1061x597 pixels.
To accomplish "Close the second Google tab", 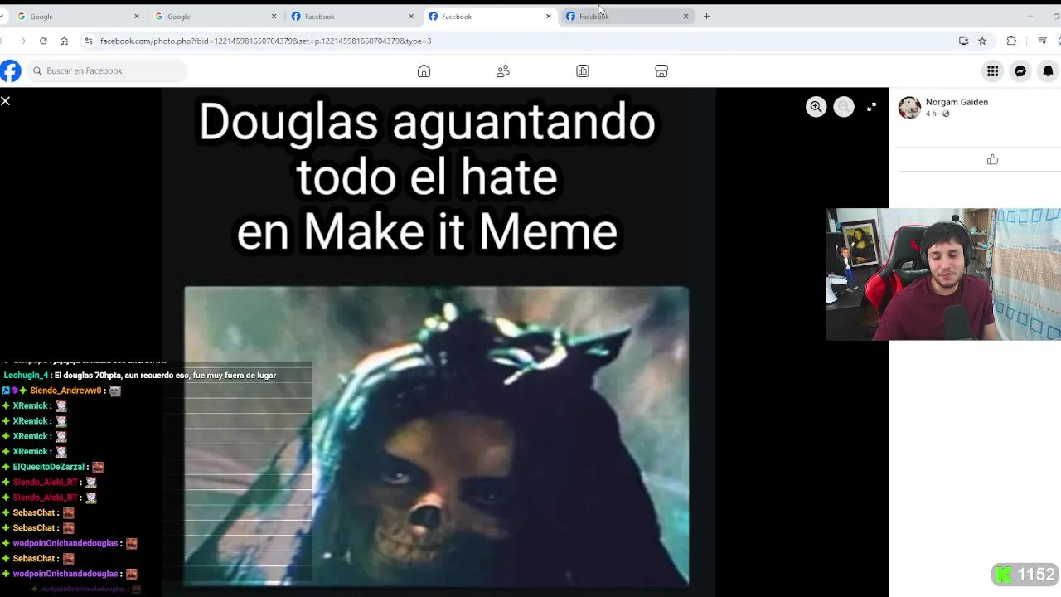I will tap(274, 16).
